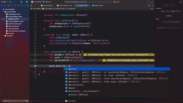
Task: Switch to the Main.storyboard tab
Action: pyautogui.click(x=47, y=5)
